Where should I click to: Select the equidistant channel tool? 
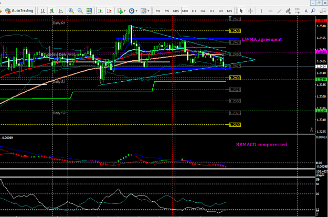coord(288,11)
